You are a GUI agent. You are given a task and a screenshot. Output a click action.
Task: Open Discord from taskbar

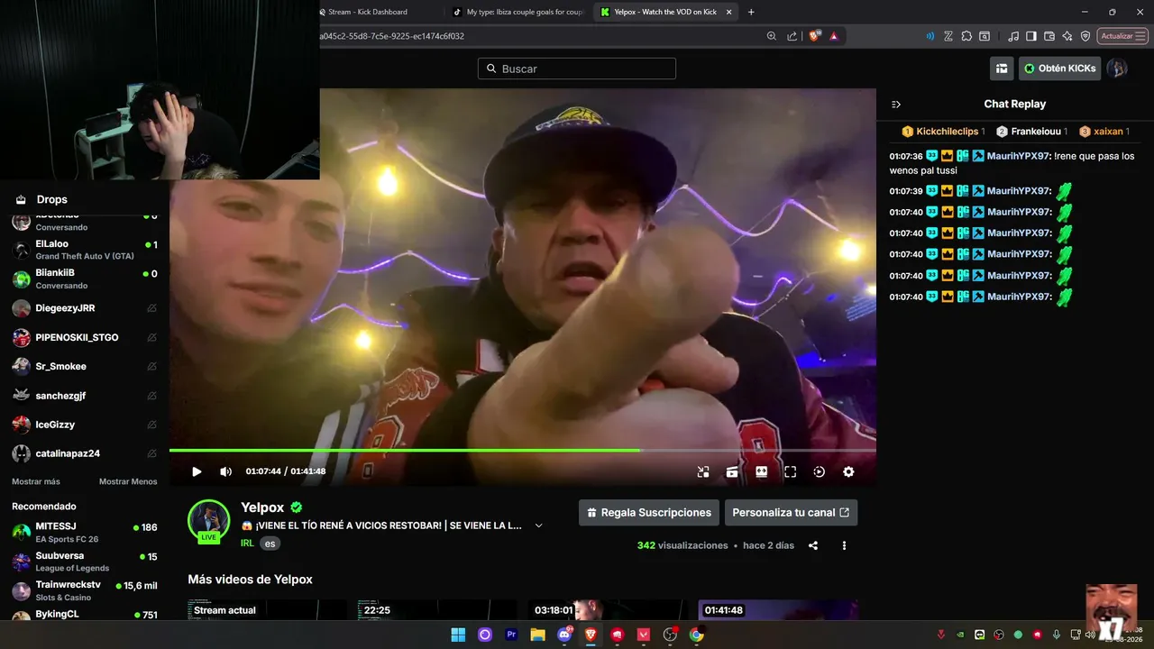565,635
